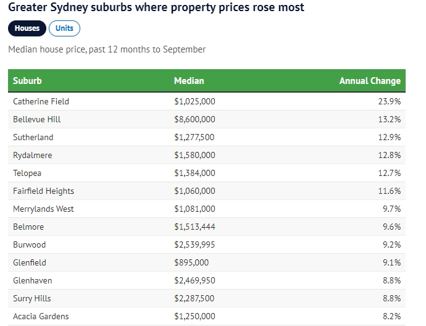Select the Houses toggle button
Screen dimensions: 426x326
tap(27, 28)
